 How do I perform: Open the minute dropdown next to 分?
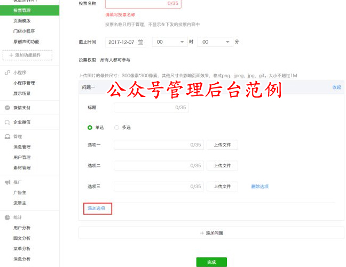coord(215,42)
